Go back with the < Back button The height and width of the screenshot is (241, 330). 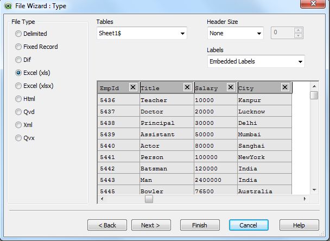107,225
